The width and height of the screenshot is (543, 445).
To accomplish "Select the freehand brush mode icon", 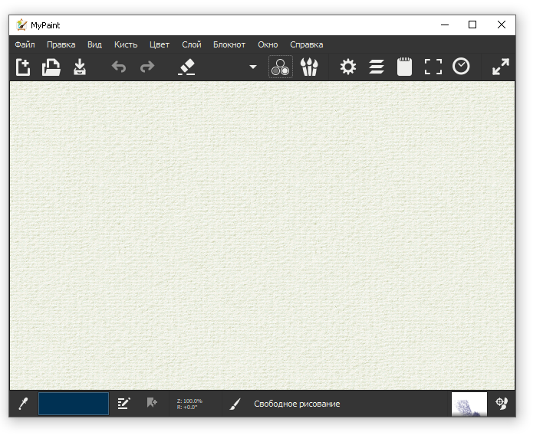I will click(235, 404).
